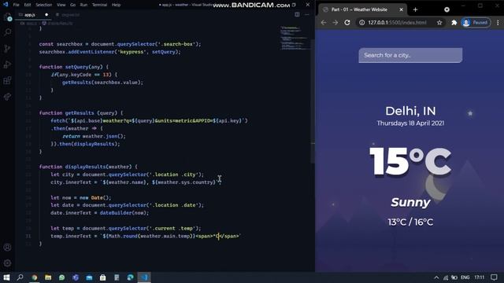Open the Live Share sidebar icon
Image resolution: width=504 pixels, height=283 pixels.
point(7,96)
